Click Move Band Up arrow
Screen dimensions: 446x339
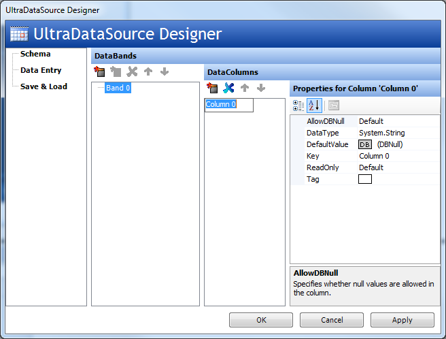[148, 71]
